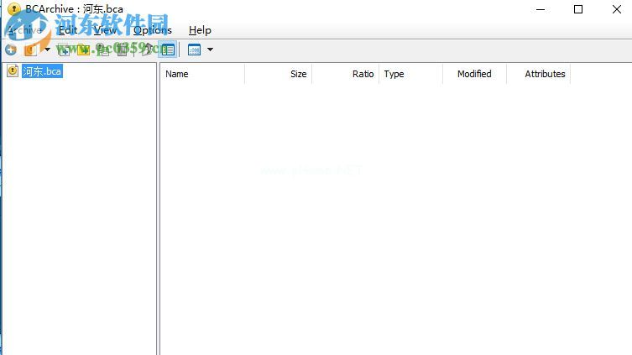Click the New archive plus icon
The image size is (632, 355).
coord(11,50)
